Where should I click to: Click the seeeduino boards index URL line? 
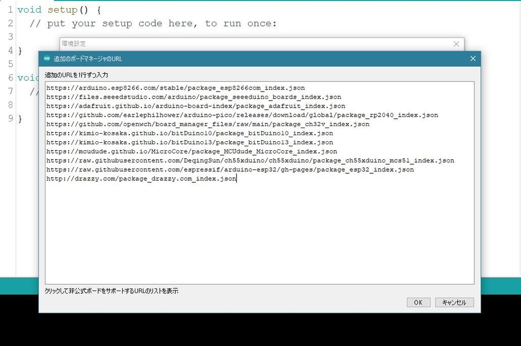click(193, 97)
